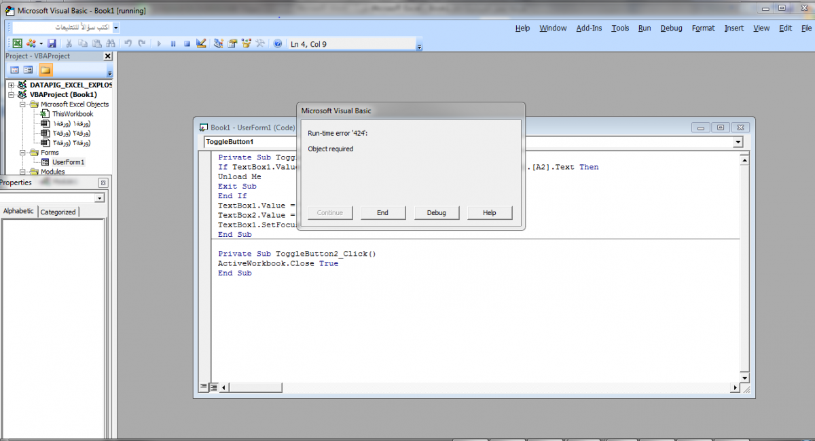Collapse the Forms folder
This screenshot has width=815, height=441.
[x=22, y=153]
